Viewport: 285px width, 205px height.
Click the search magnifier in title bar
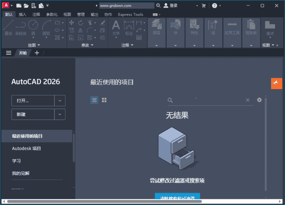point(159,6)
